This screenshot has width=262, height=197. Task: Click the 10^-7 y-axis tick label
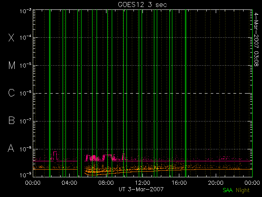(25, 121)
